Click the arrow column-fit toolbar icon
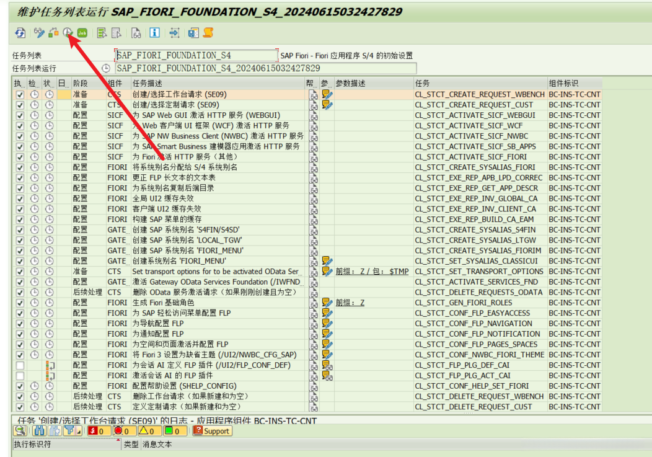Viewport: 652px width, 457px height. tap(174, 33)
